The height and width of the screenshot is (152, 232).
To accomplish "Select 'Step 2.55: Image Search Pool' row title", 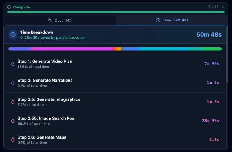I will coord(46,118).
